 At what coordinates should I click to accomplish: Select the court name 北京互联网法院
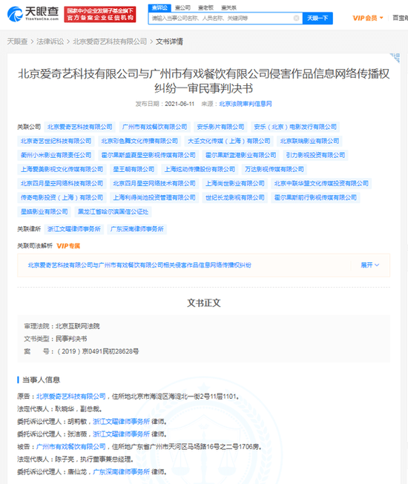pyautogui.click(x=78, y=326)
